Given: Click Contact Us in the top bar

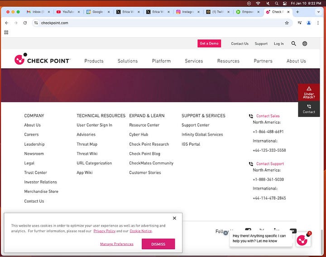Looking at the screenshot, I should (240, 43).
